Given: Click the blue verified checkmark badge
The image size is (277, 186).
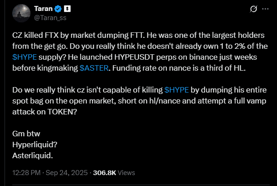Looking at the screenshot, I should pyautogui.click(x=58, y=9).
